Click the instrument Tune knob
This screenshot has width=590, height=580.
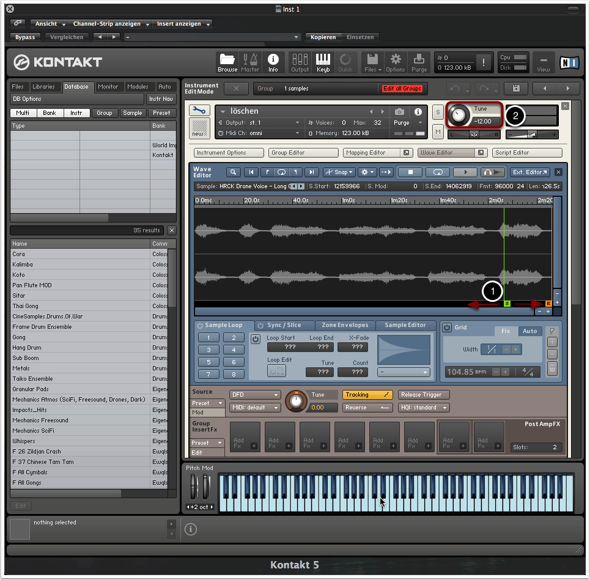tap(459, 114)
